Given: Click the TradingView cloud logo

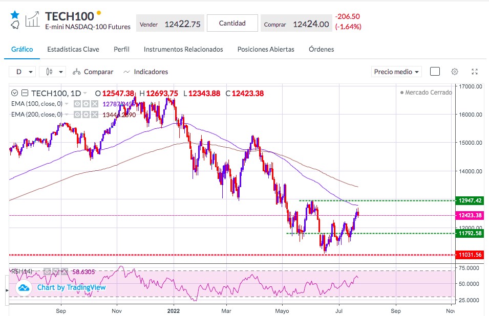Looking at the screenshot, I should point(24,288).
